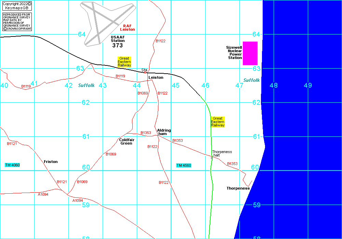Click the Leiston railway station marker
Screen dimensions: 342x239
tap(145, 72)
